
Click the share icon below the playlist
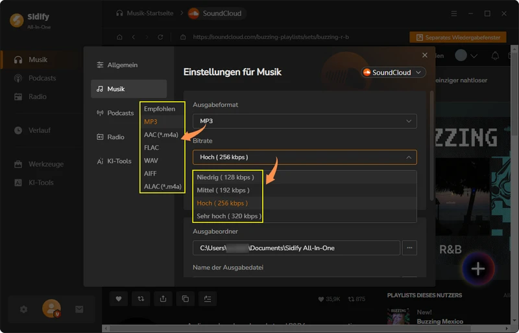tap(163, 299)
